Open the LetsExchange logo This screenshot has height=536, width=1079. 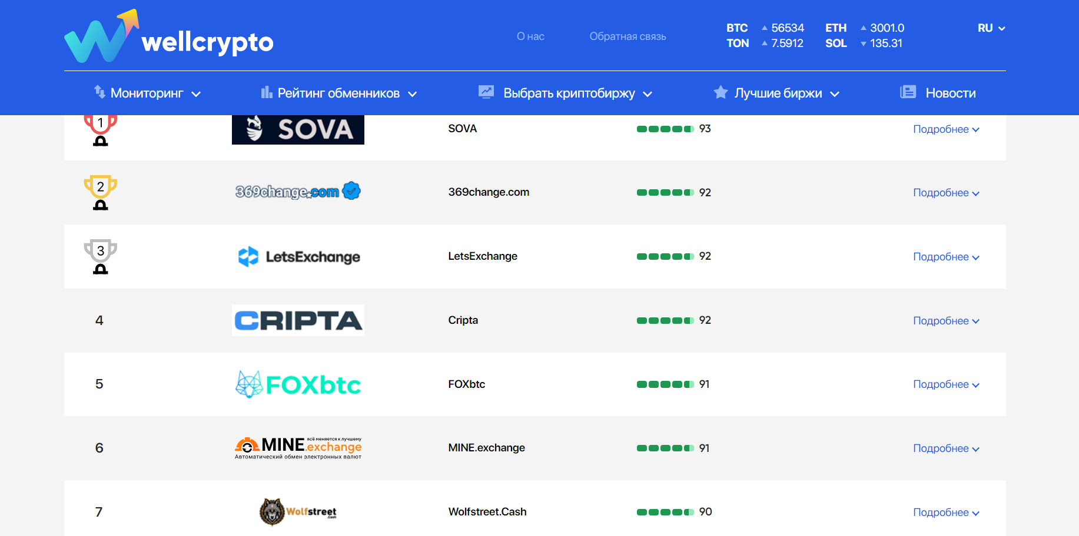299,257
